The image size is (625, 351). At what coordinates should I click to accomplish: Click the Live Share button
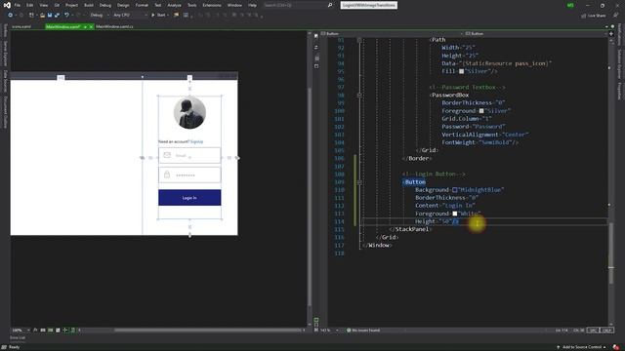(x=594, y=16)
